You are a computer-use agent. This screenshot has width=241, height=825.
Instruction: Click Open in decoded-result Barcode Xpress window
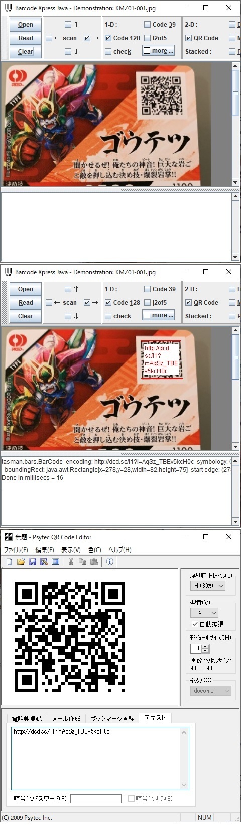(26, 289)
